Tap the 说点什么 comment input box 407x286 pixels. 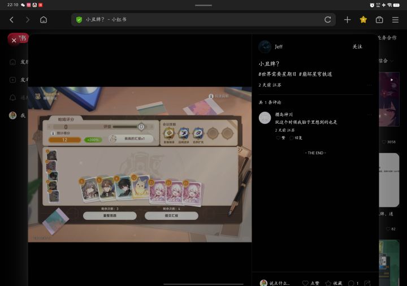pos(280,283)
